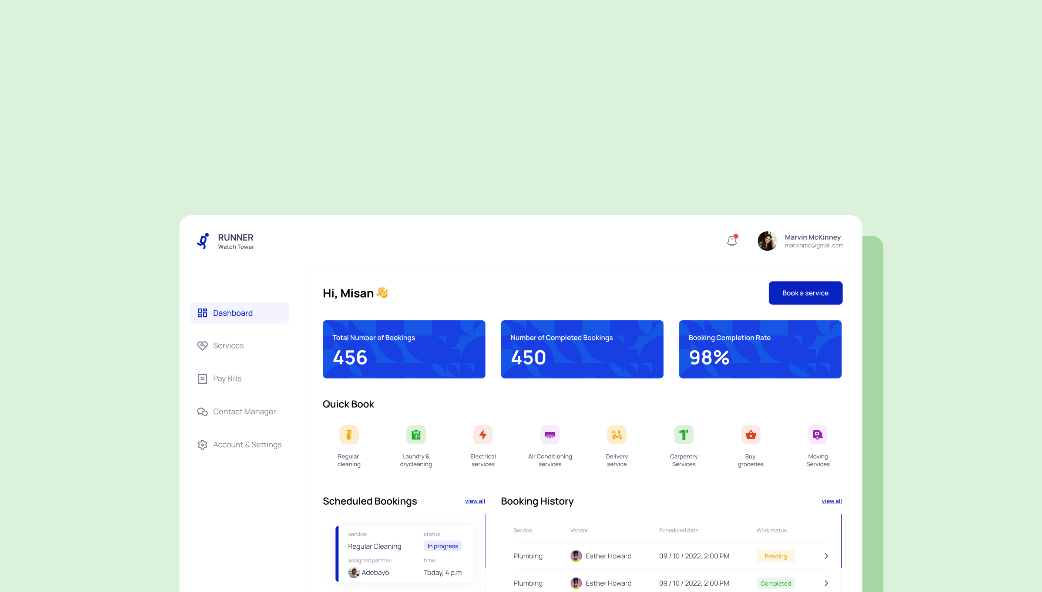Click the Services heart icon
Viewport: 1042px width, 592px height.
[202, 346]
